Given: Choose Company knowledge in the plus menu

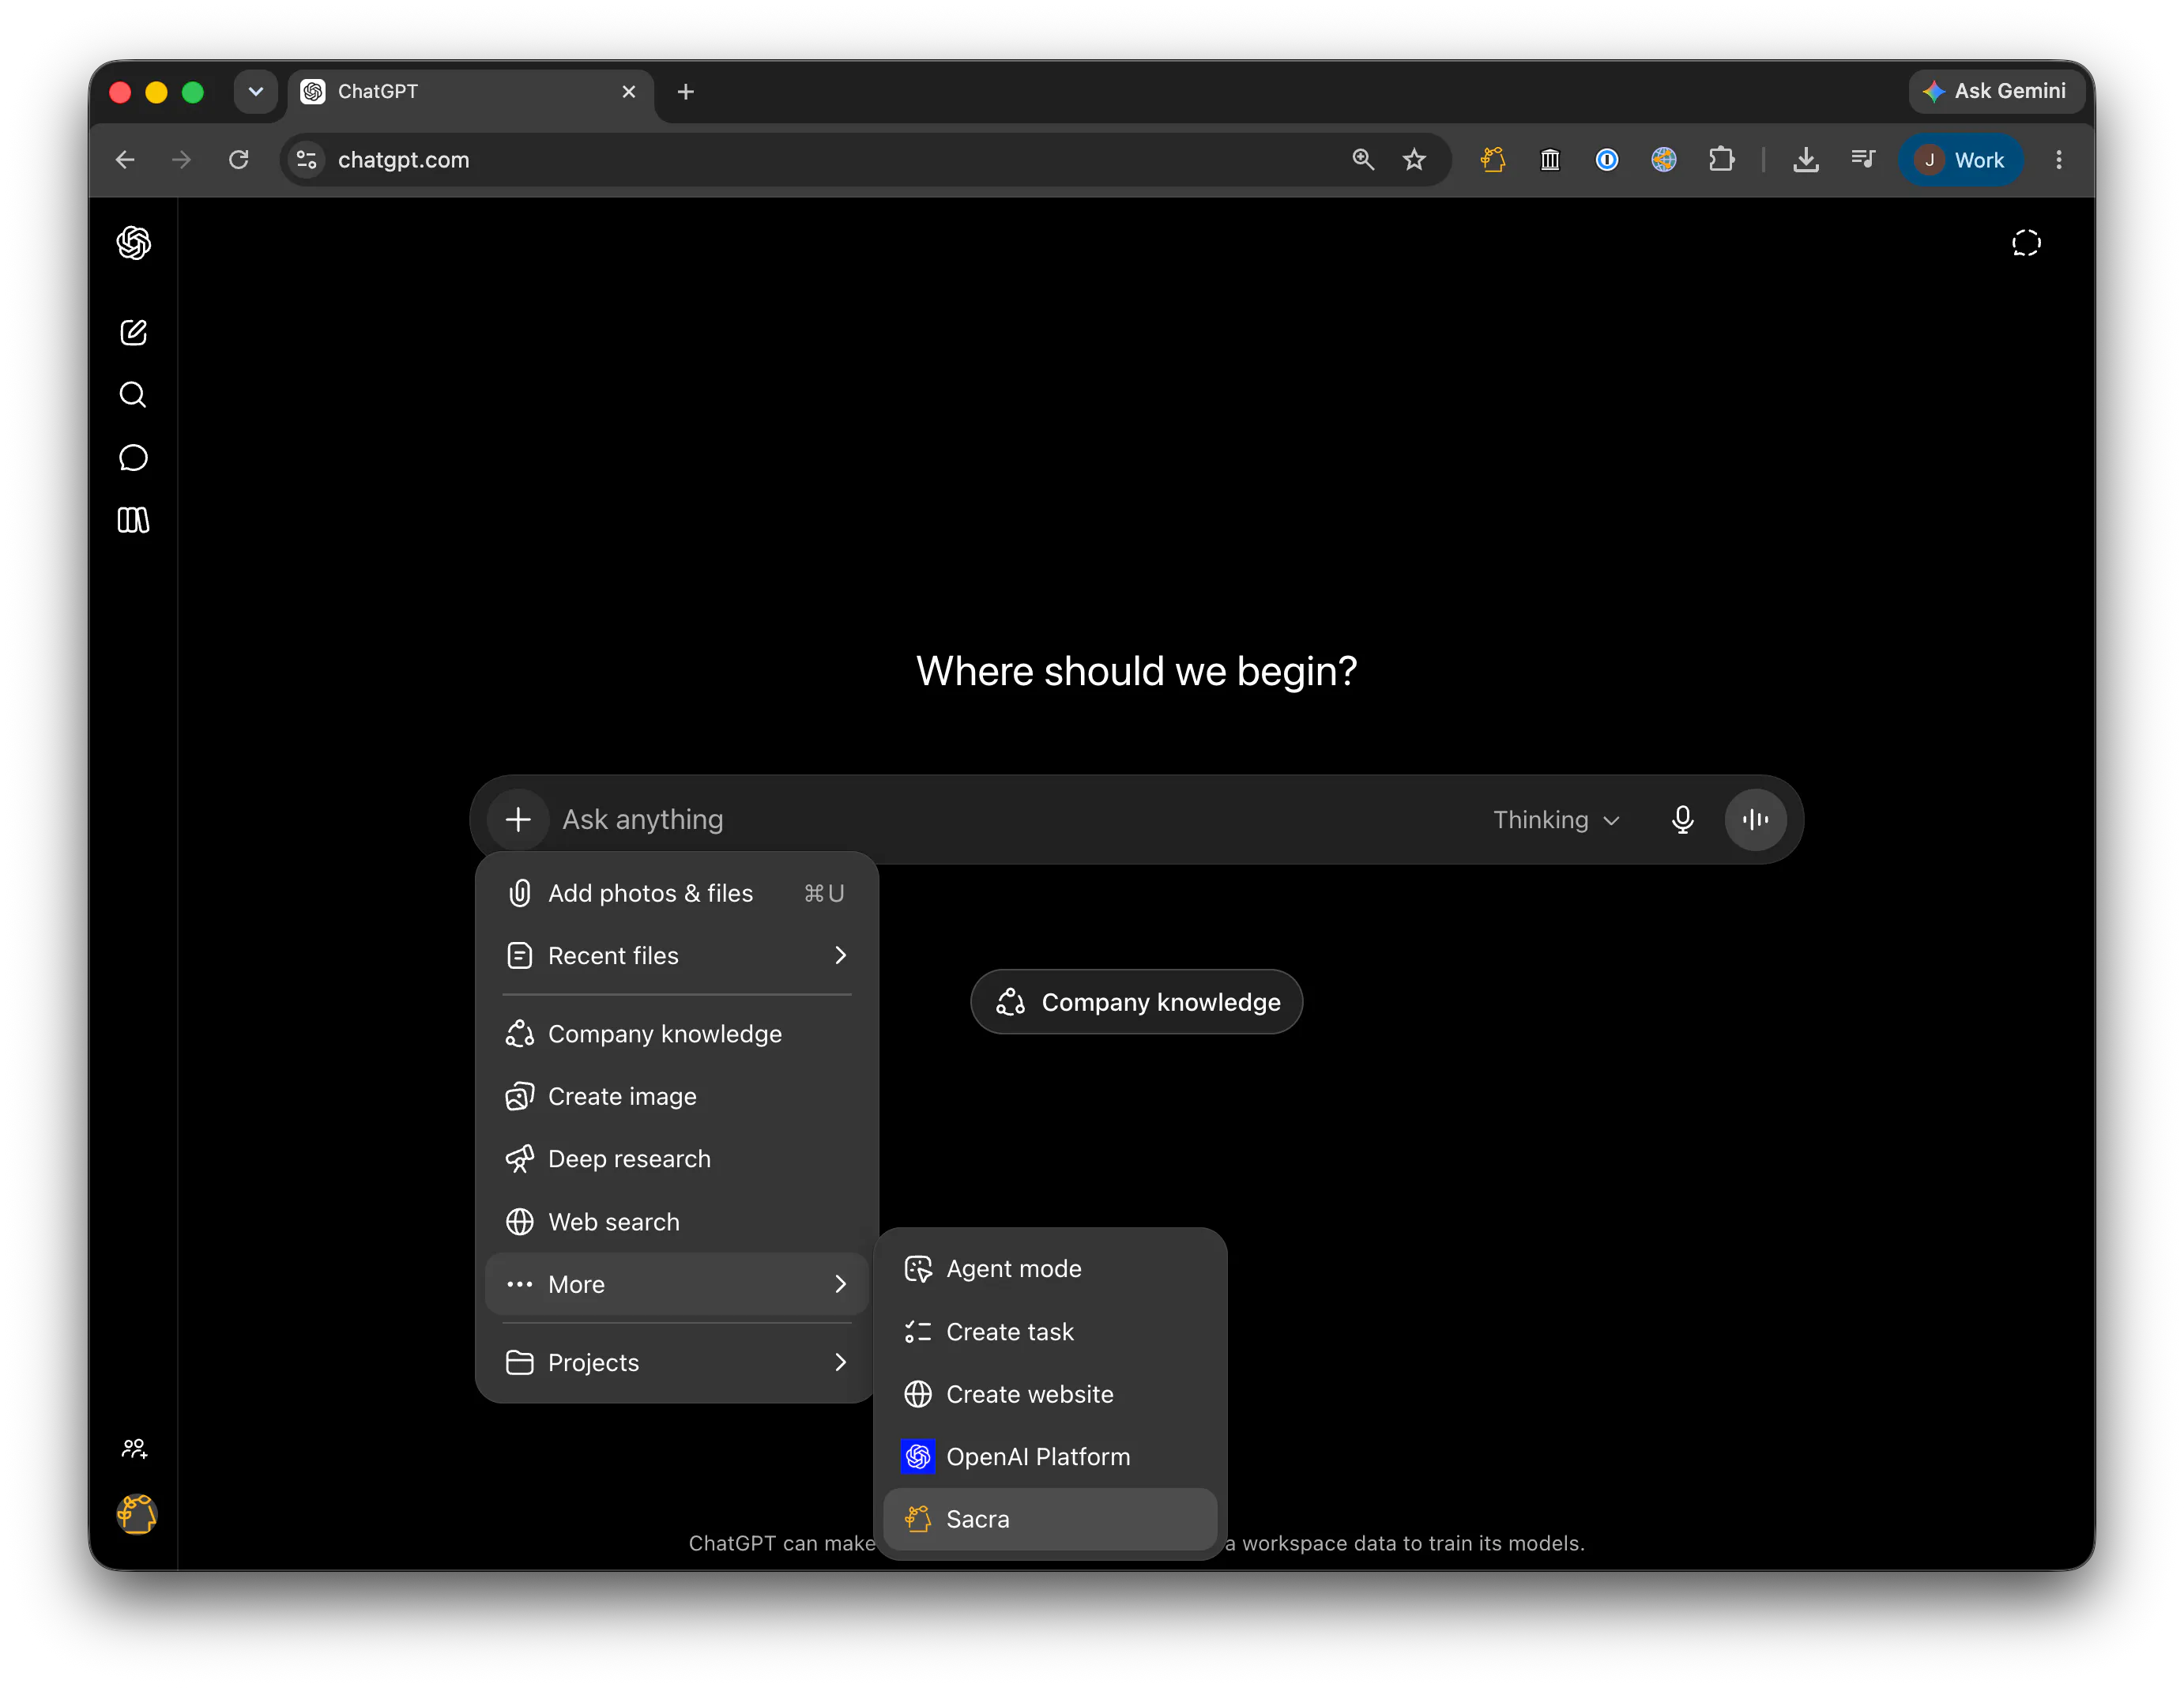Looking at the screenshot, I should coord(677,1034).
